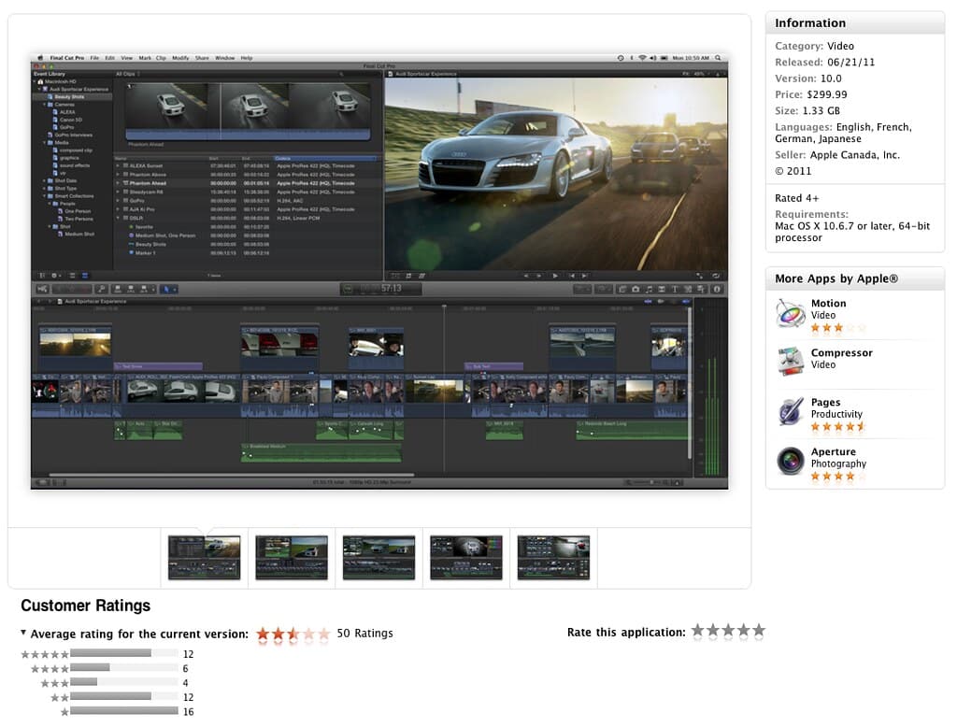Show the fourth screenshot thumbnail
957x727 pixels.
466,557
